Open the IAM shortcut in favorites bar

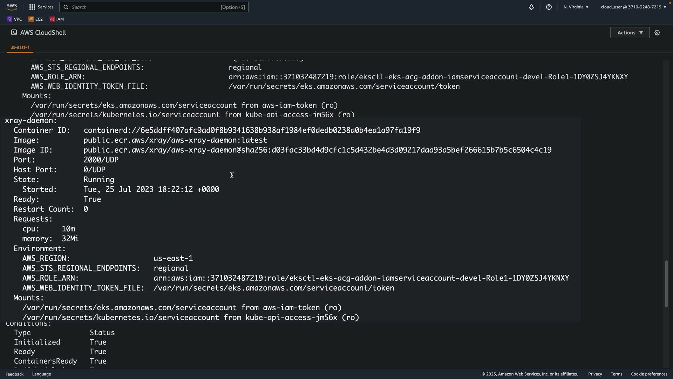pos(57,19)
